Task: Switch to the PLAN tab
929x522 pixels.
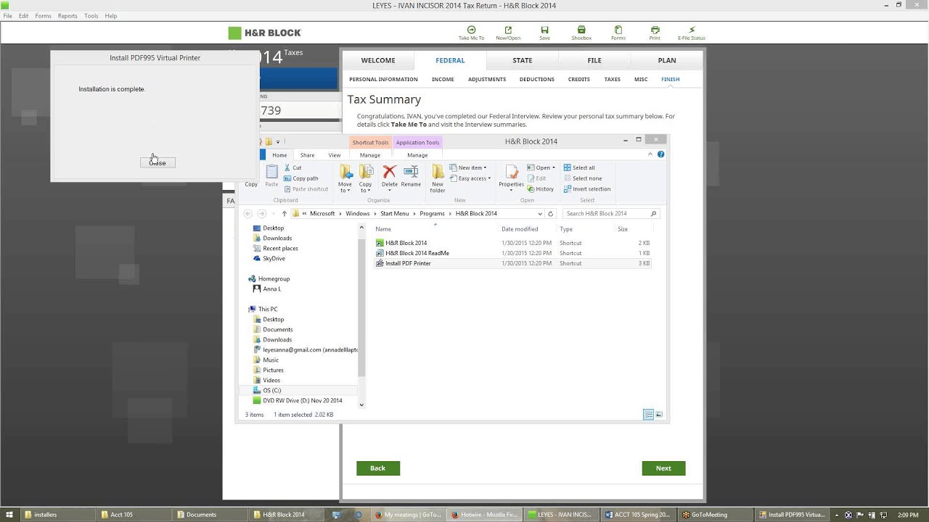Action: point(667,60)
